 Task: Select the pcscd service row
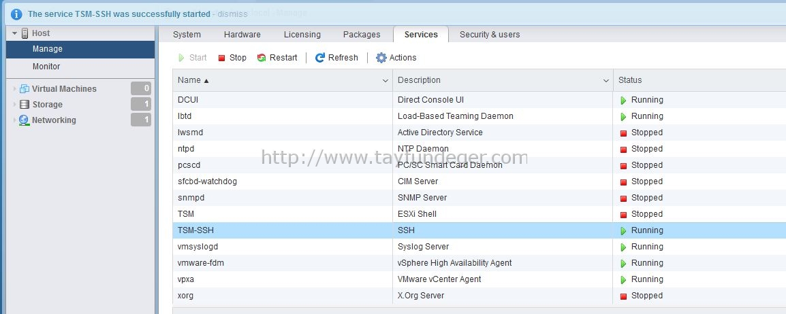tap(480, 165)
